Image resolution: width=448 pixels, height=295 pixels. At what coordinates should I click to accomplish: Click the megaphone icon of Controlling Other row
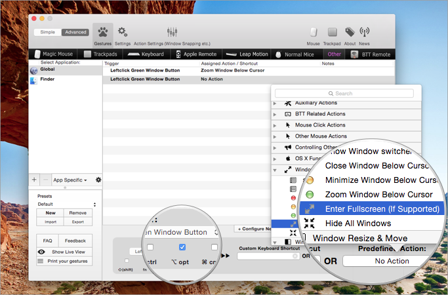[288, 147]
